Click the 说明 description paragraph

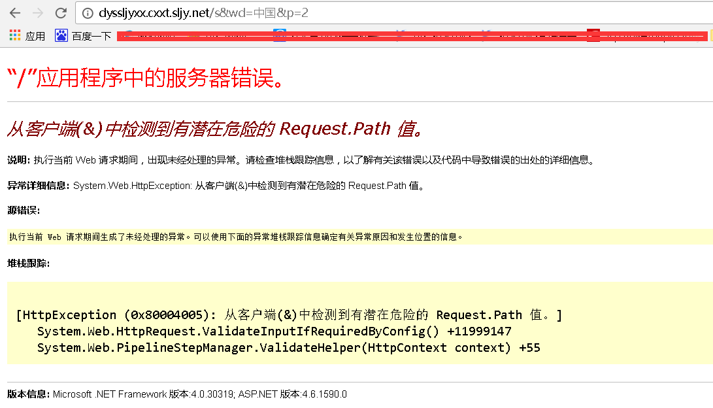coord(301,160)
